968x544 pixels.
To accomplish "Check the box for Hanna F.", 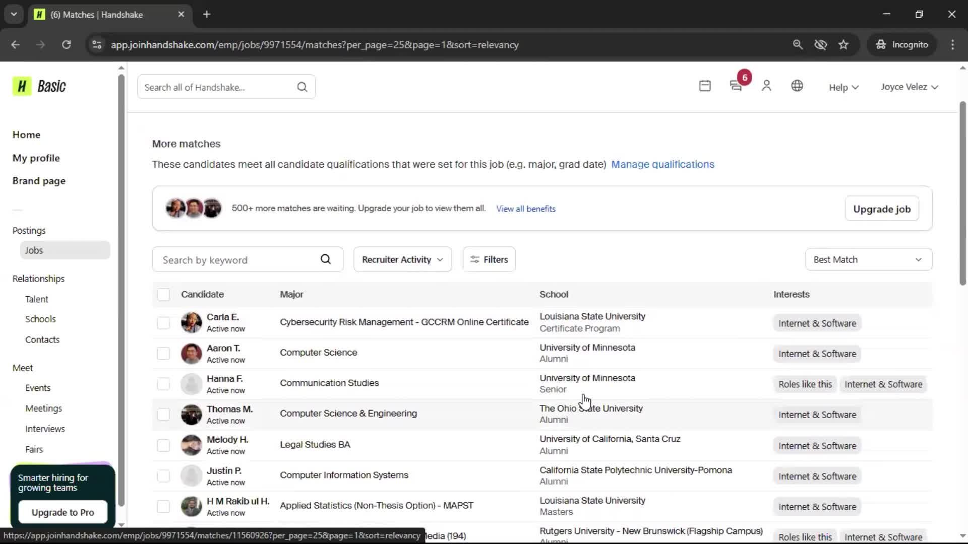I will coord(163,384).
